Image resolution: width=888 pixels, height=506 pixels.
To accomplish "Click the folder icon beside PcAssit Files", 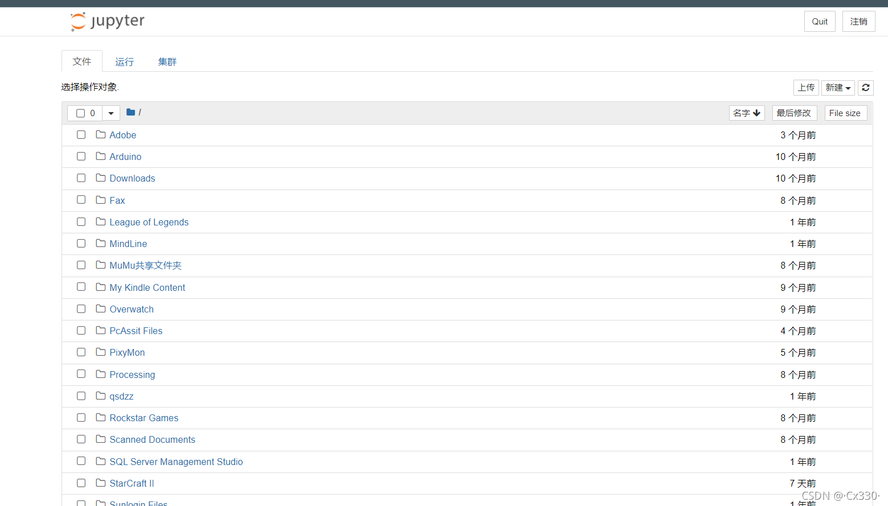I will (101, 331).
